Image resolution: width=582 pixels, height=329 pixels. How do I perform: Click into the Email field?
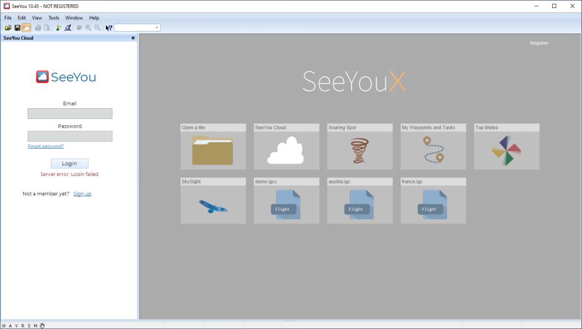click(70, 113)
